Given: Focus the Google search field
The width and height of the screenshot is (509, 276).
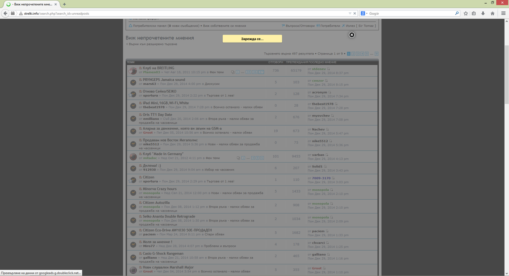Looking at the screenshot, I should pos(411,13).
